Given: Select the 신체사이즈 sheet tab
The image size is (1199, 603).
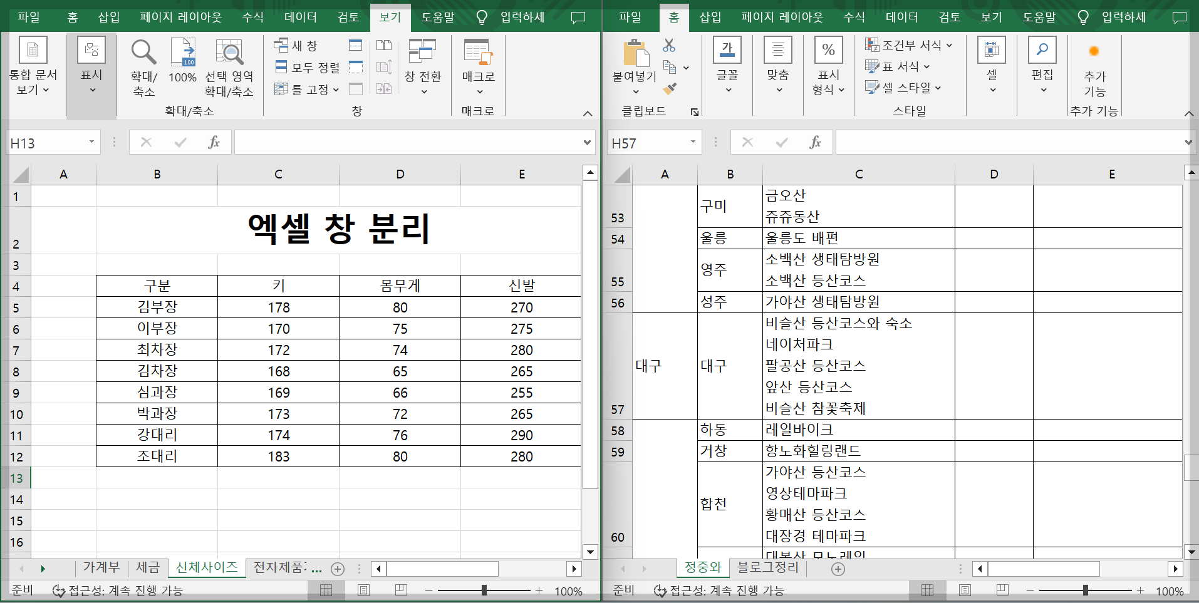Looking at the screenshot, I should coord(207,567).
